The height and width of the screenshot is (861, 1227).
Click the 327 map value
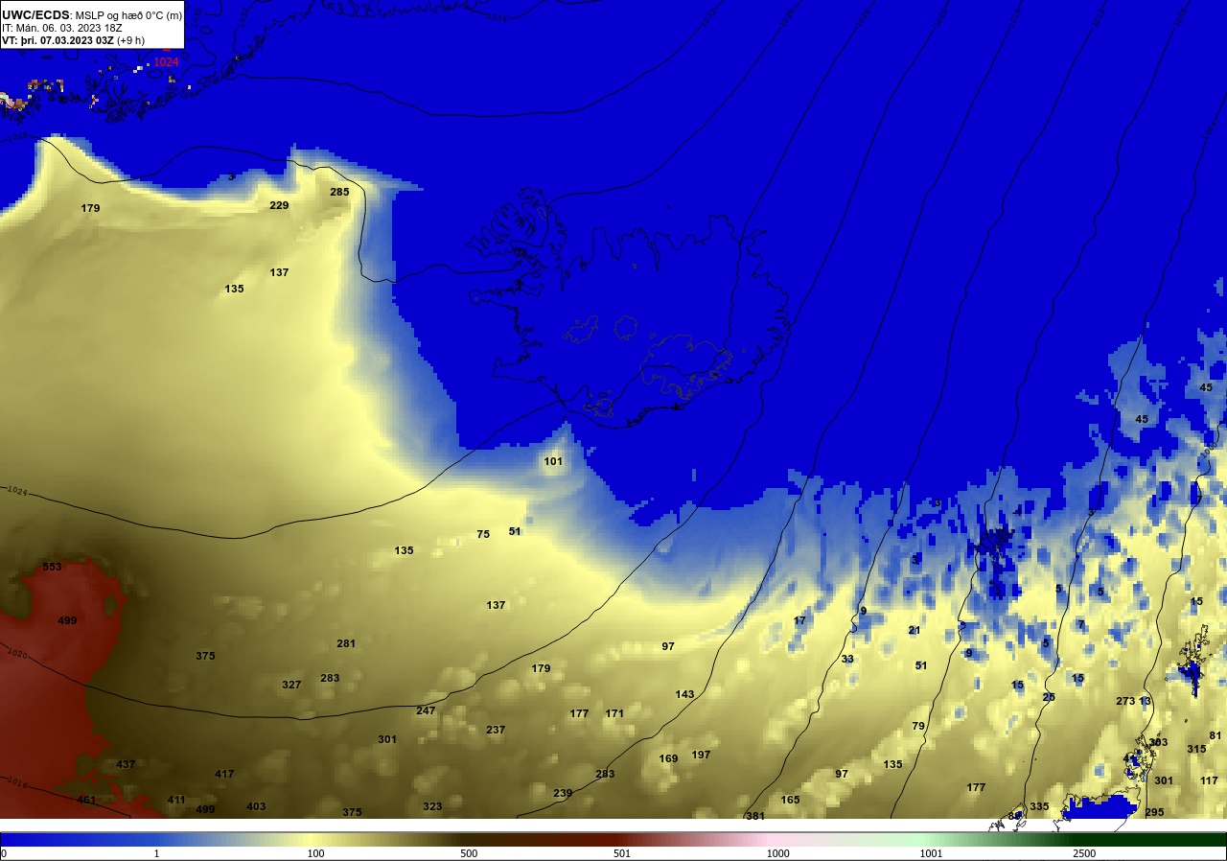click(291, 685)
